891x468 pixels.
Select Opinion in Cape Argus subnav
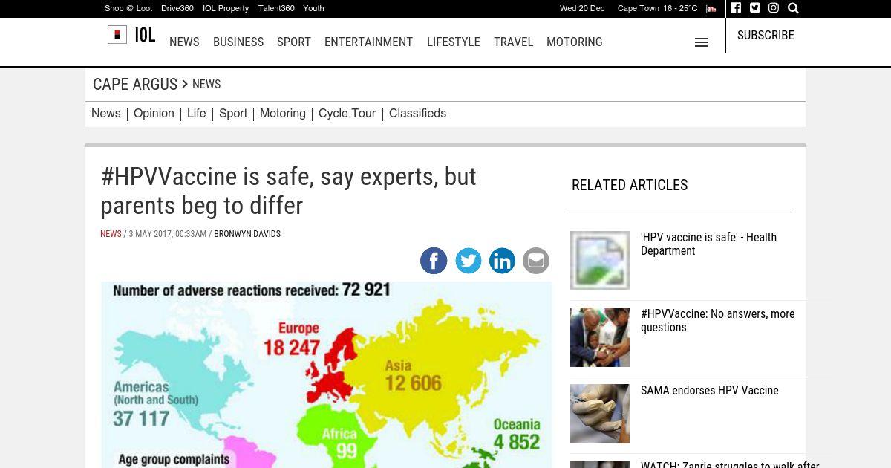pos(154,114)
